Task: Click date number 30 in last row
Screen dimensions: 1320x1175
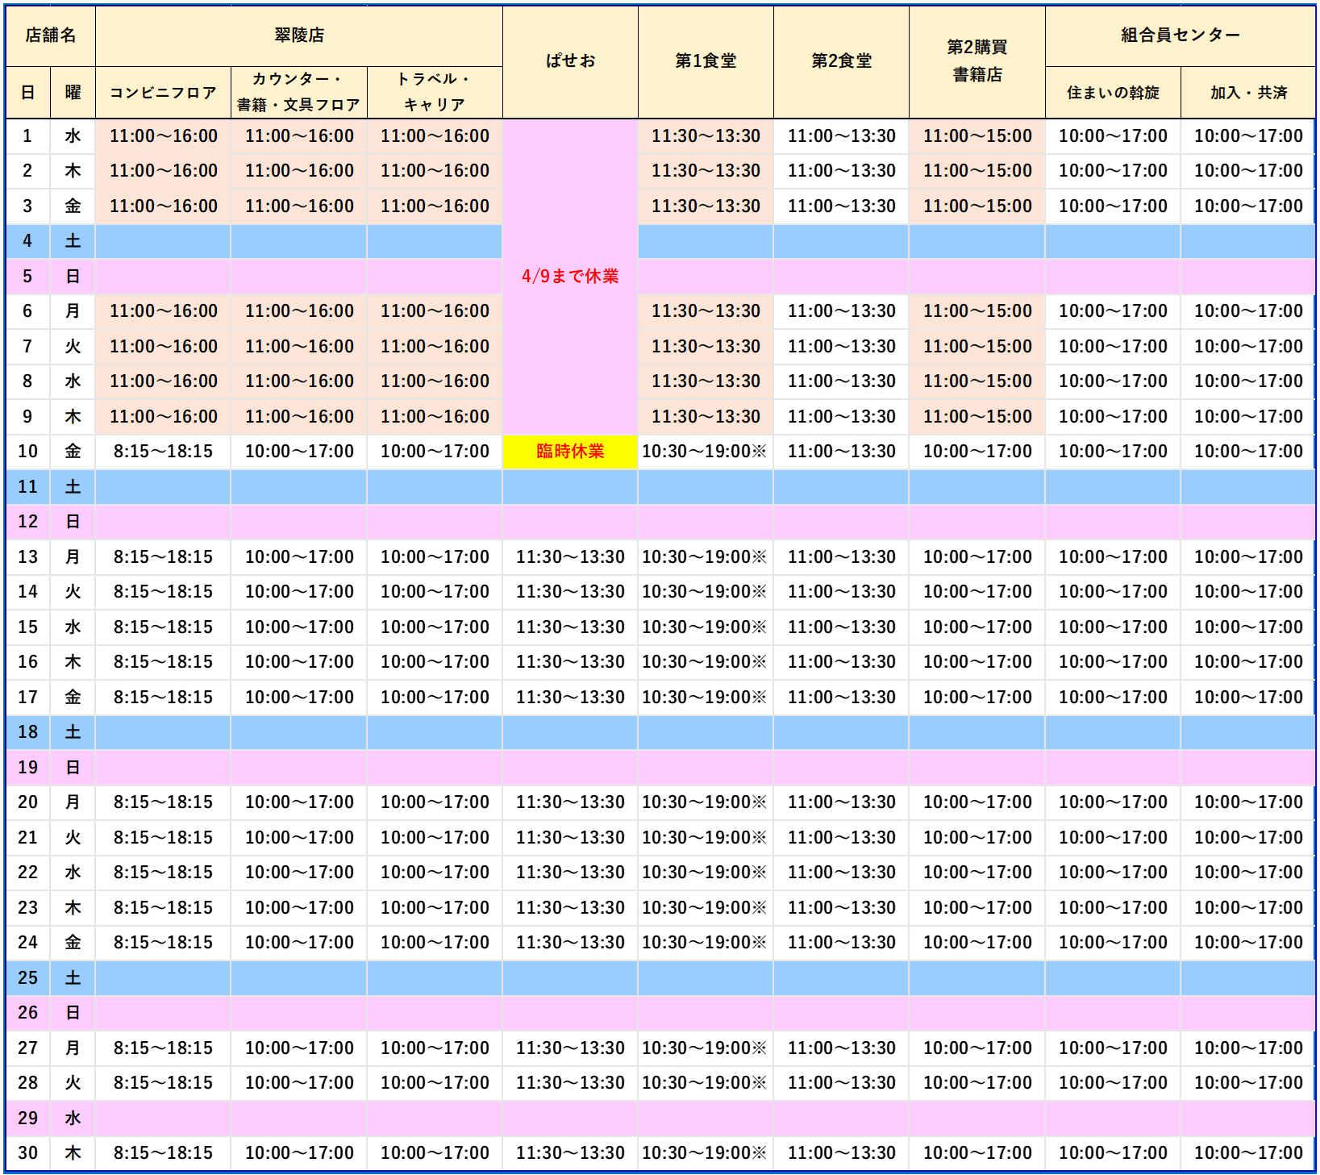Action: click(x=27, y=1153)
